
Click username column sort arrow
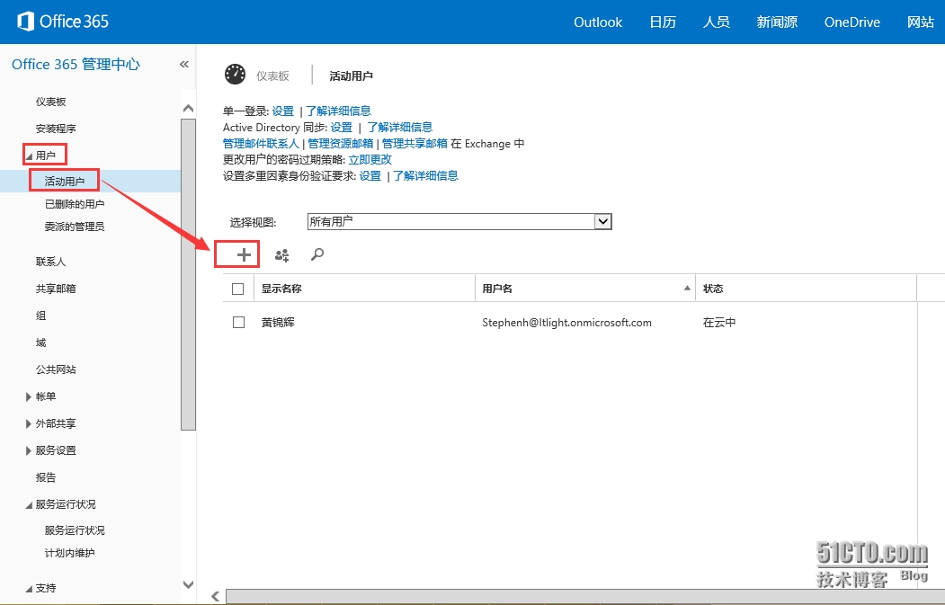[x=688, y=289]
